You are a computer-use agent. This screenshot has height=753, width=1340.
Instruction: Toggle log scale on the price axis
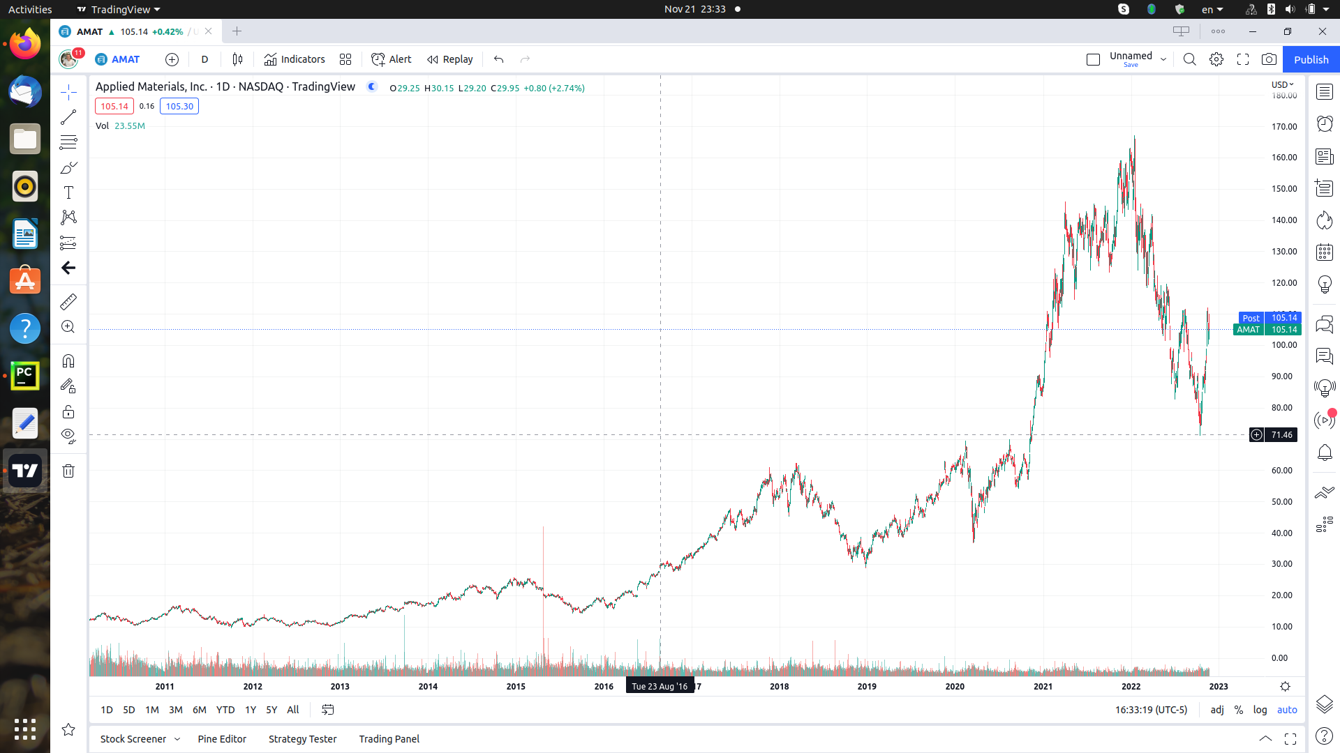(1260, 710)
